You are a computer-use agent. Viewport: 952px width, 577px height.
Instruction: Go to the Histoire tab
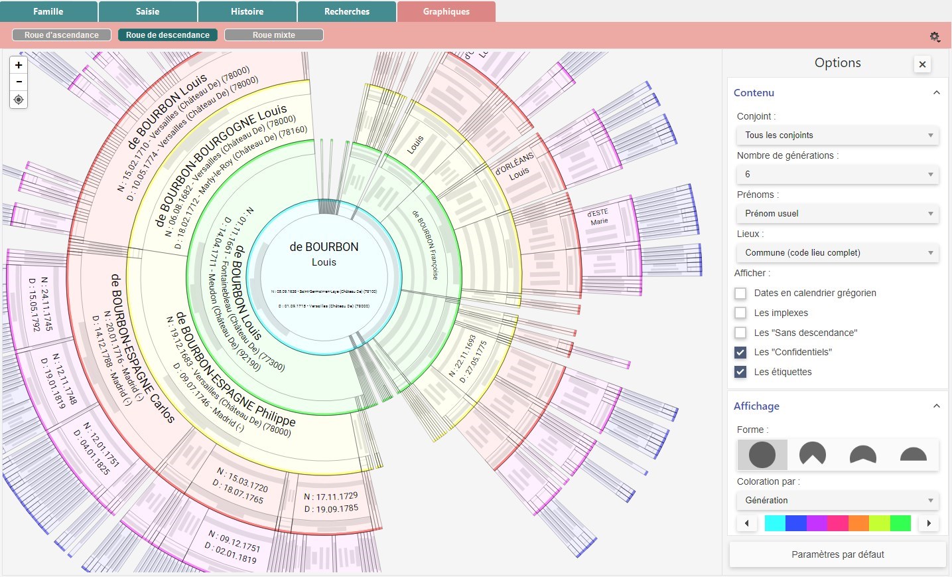pyautogui.click(x=247, y=11)
